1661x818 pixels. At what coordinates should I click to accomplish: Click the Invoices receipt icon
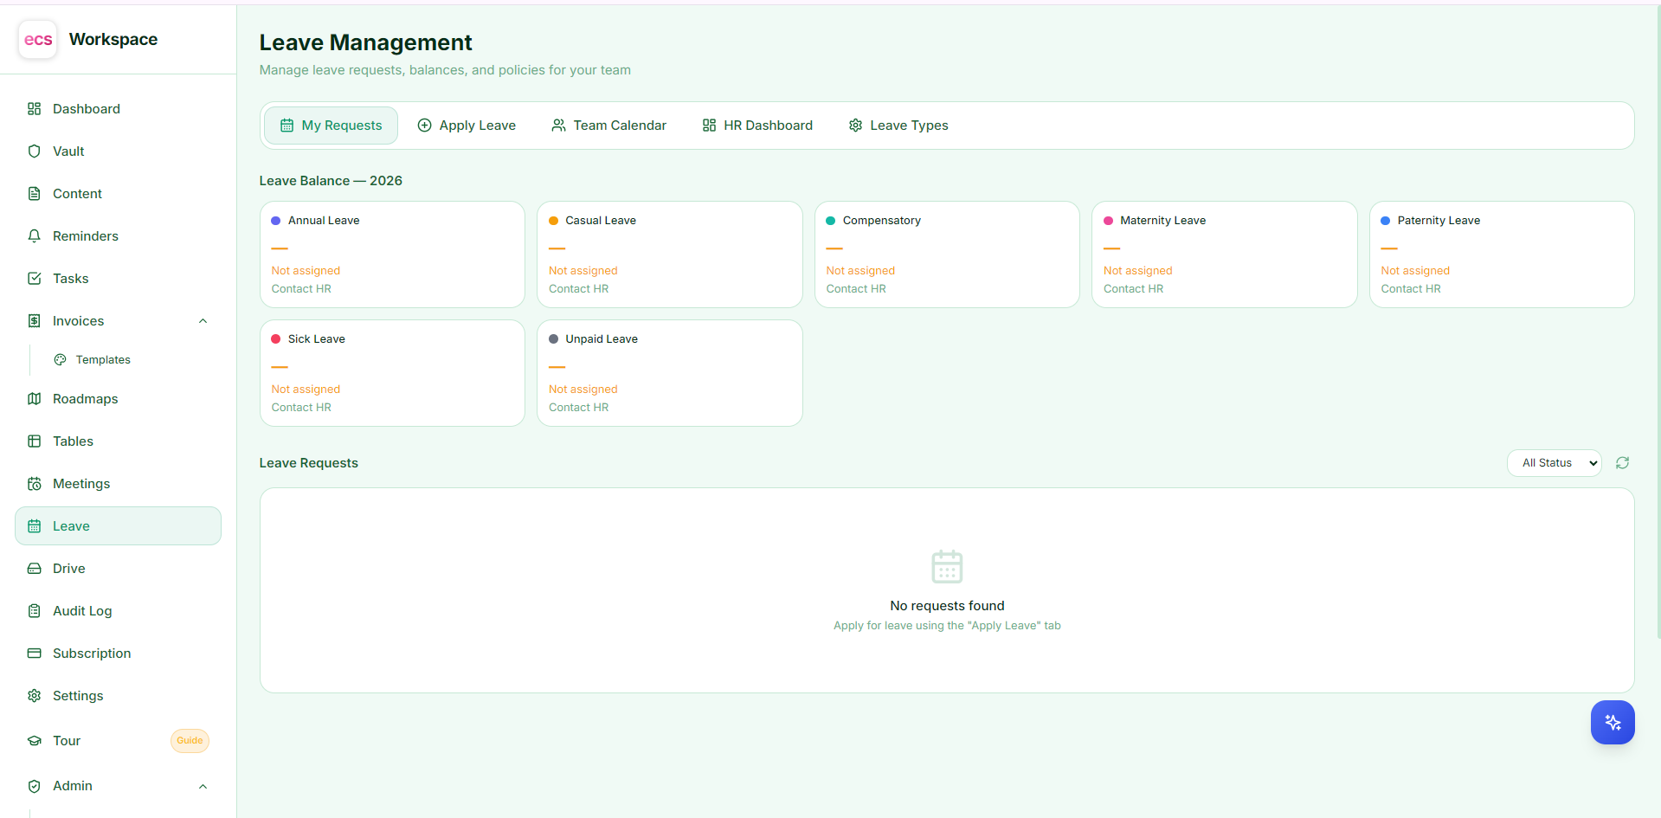tap(35, 321)
